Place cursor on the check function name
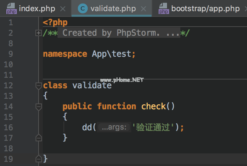Screen dimensions: 247x166 pos(154,106)
